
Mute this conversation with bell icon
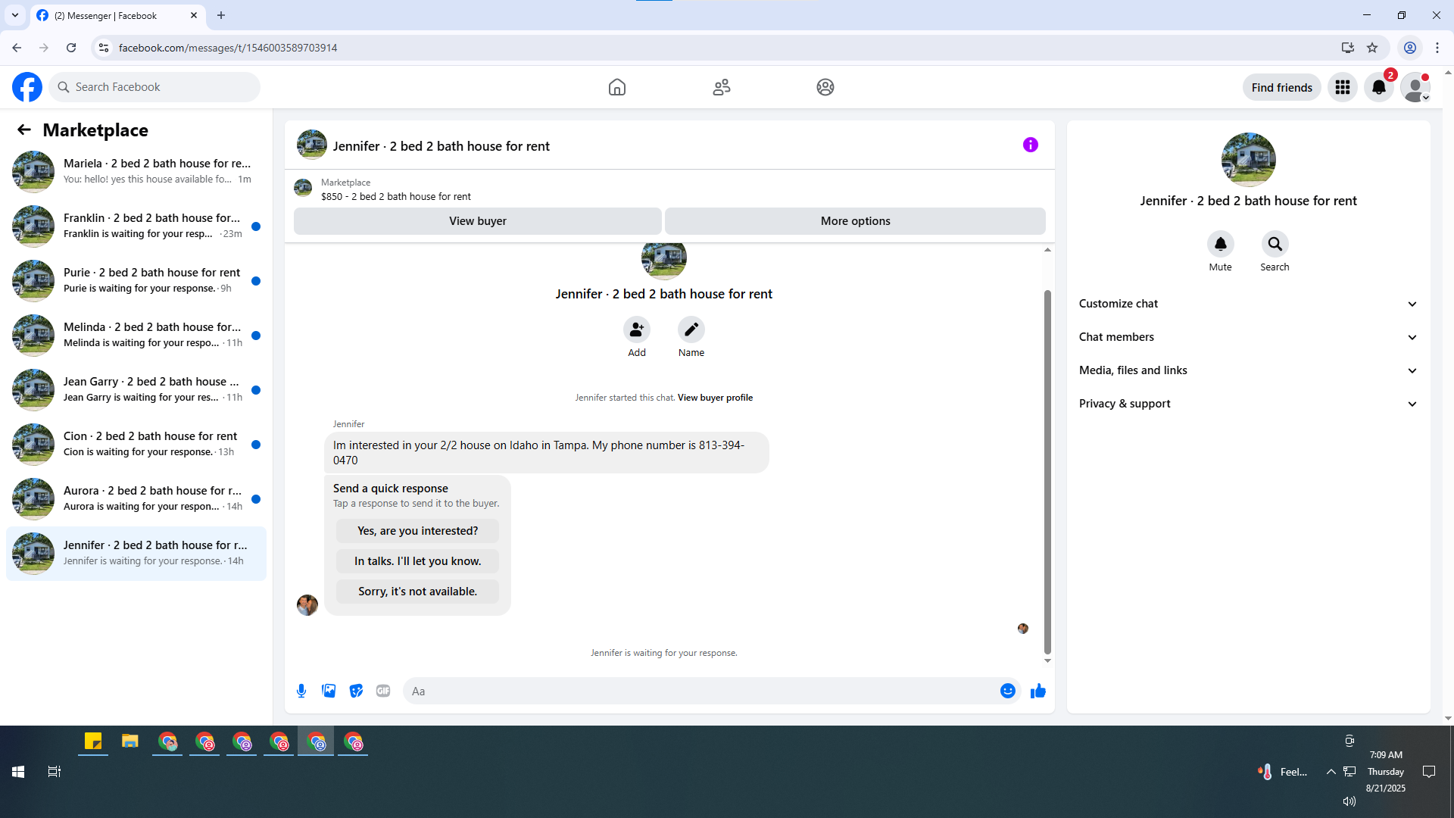1220,244
